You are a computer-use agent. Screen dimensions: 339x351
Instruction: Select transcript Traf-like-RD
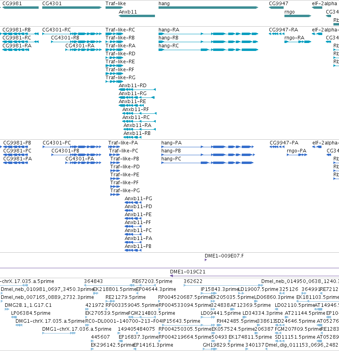pyautogui.click(x=114, y=58)
